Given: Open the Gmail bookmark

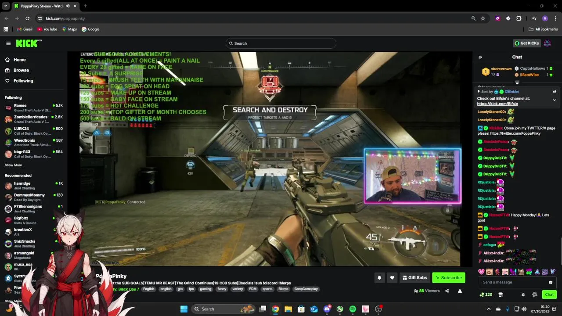Looking at the screenshot, I should 25,29.
